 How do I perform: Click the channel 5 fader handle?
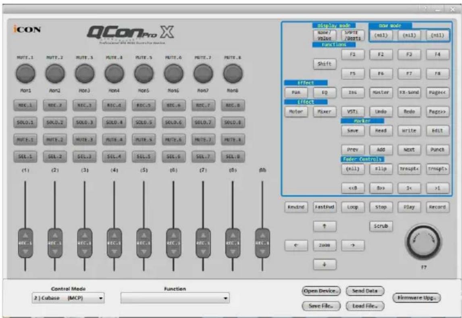point(144,243)
